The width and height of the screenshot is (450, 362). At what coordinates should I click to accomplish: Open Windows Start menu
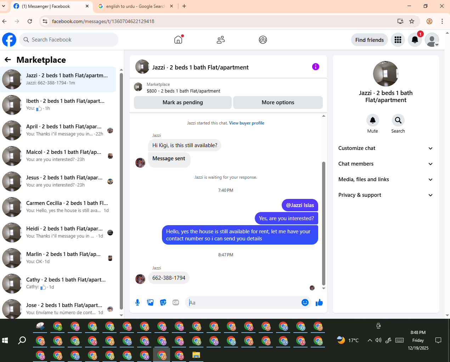pos(5,340)
